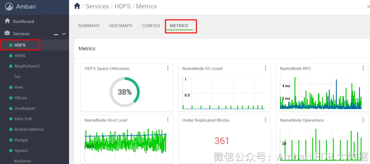370x164 pixels.
Task: Switch to the HEATMAPS tab
Action: 121,26
